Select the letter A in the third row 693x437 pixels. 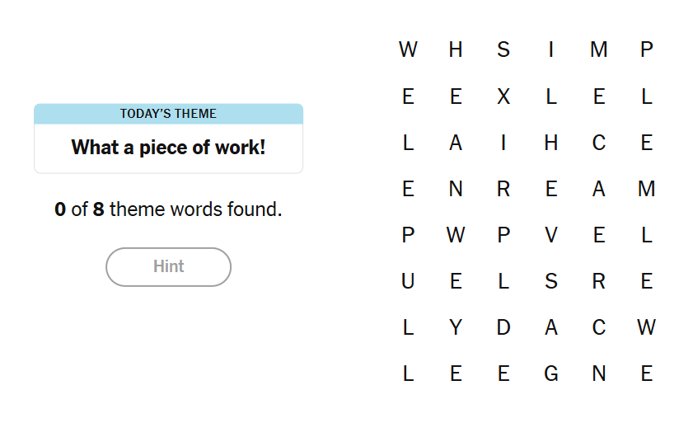(x=456, y=143)
